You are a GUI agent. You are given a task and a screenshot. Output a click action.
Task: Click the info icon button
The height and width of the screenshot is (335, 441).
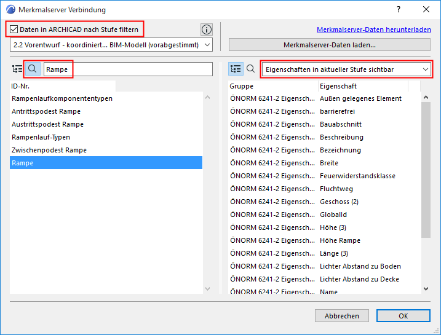pyautogui.click(x=207, y=30)
